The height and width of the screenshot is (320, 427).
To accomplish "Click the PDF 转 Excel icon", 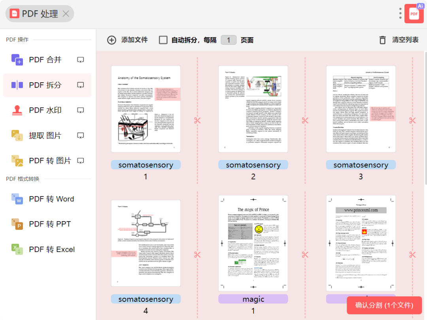I will coord(17,249).
